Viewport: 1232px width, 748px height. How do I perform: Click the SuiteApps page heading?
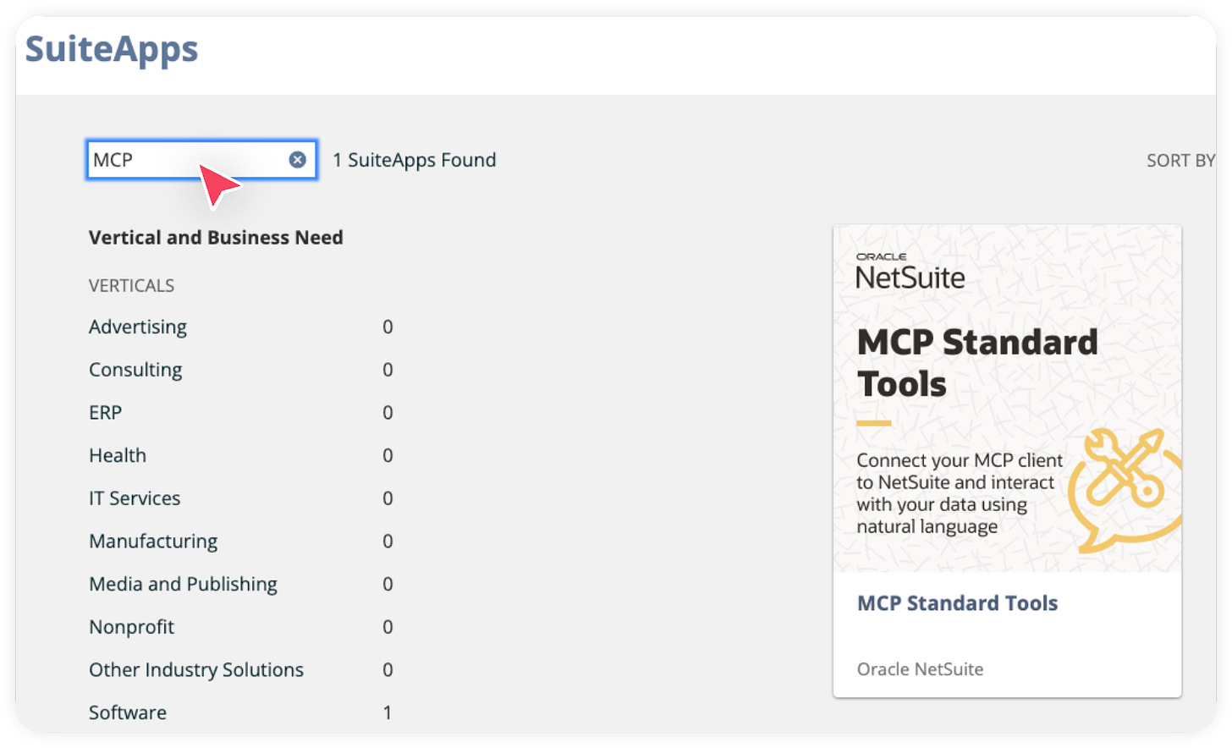[112, 49]
